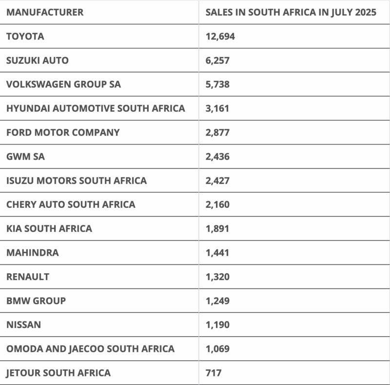Image resolution: width=390 pixels, height=385 pixels.
Task: Click the 6,257 sales value
Action: (x=217, y=61)
